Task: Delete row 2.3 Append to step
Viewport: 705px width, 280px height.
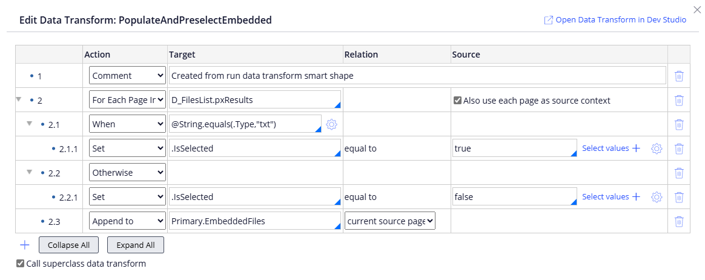Action: (x=679, y=221)
